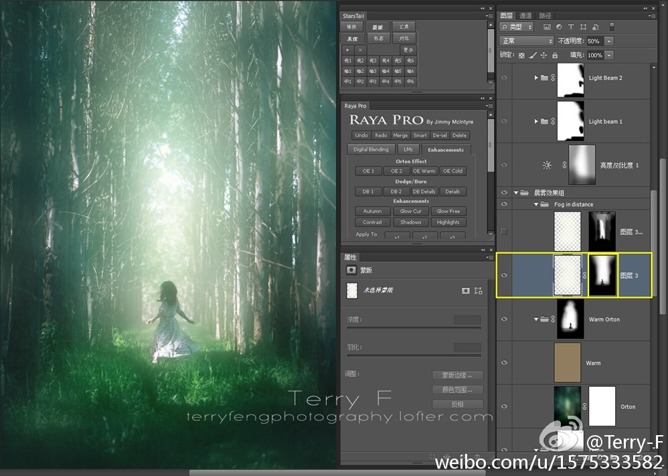Filter layers by pixel layers icon
Screen dimensions: 668x476
pyautogui.click(x=547, y=27)
